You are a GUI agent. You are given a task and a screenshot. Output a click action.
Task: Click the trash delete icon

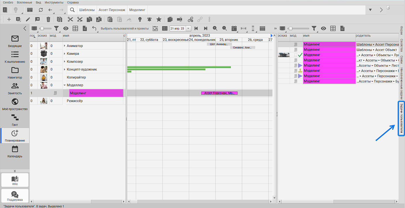coord(48,19)
